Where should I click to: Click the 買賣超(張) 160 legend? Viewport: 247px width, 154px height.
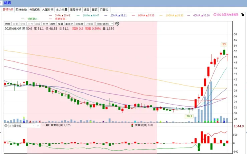click(142, 125)
